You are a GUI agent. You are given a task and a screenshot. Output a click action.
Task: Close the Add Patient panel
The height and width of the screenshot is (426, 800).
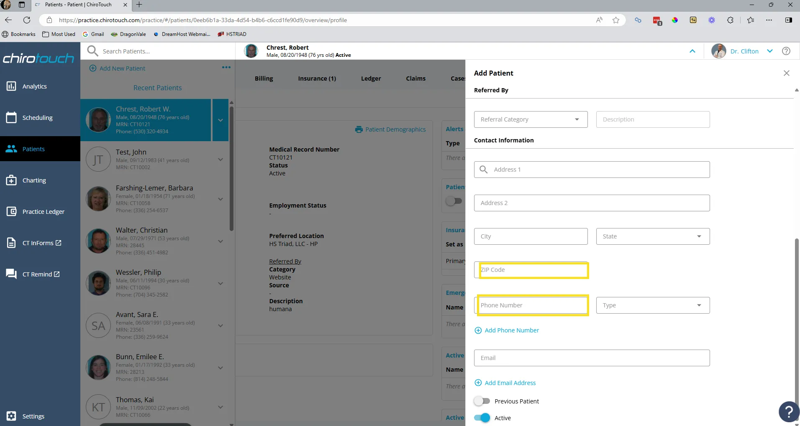click(x=787, y=73)
